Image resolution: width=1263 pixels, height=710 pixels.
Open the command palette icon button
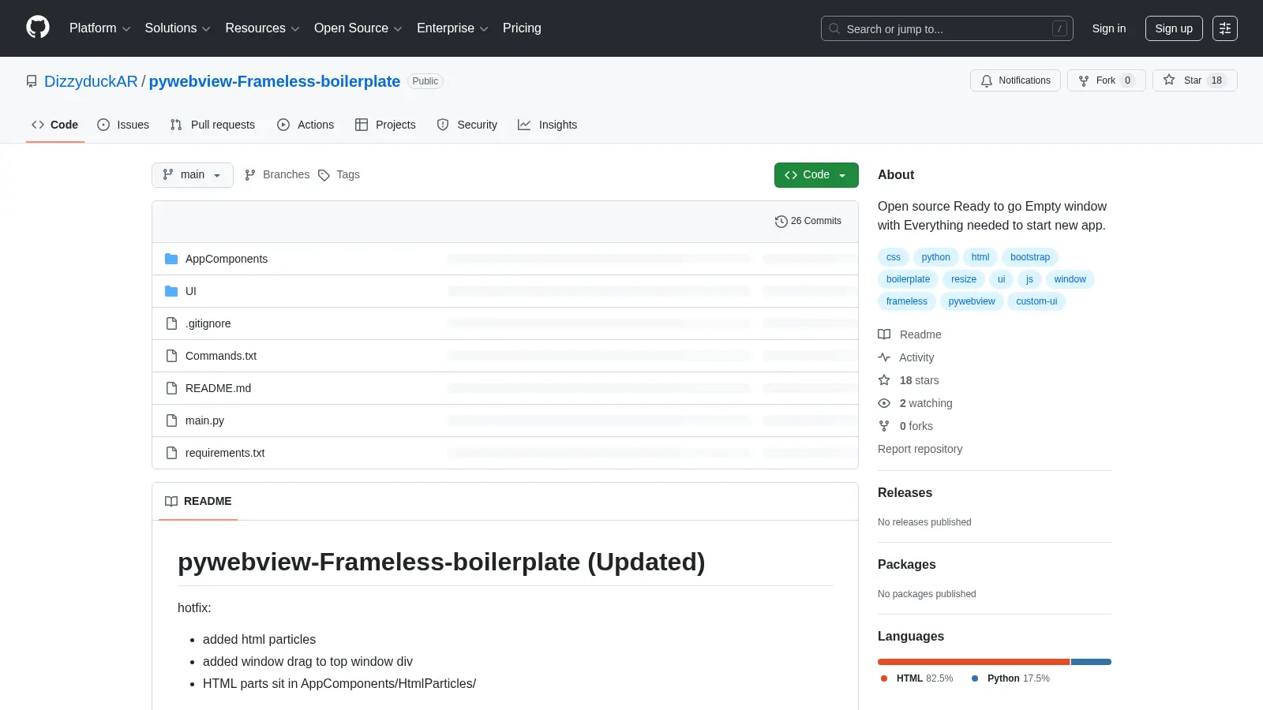point(1225,28)
